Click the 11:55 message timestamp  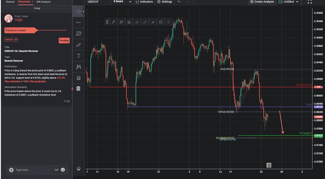pyautogui.click(x=66, y=101)
